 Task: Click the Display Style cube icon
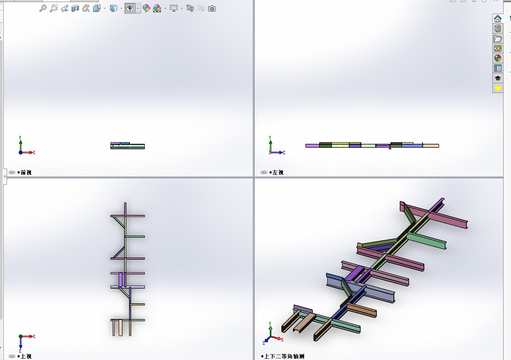point(113,8)
